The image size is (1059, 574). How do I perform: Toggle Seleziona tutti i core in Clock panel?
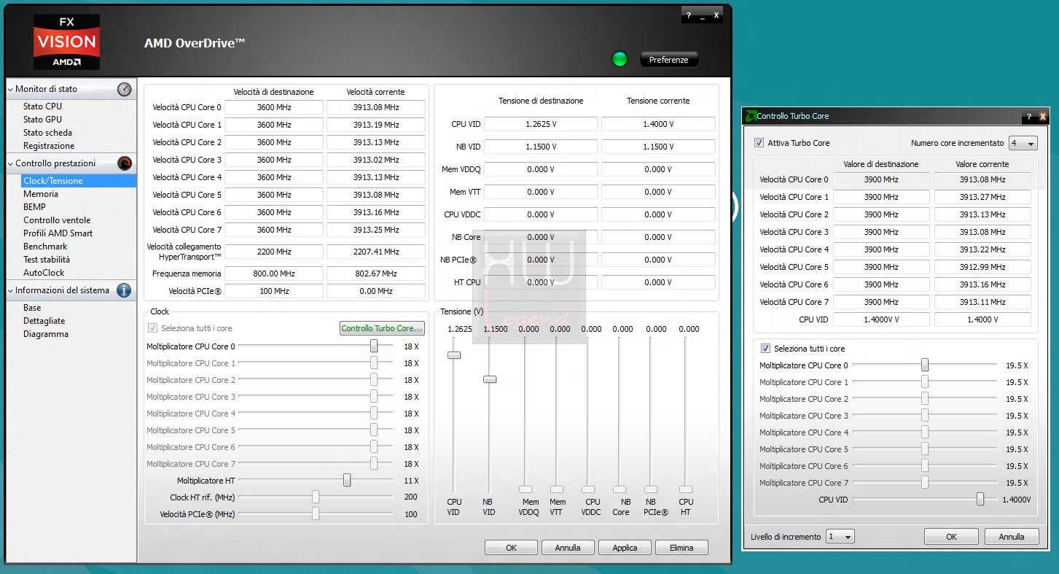click(x=153, y=328)
